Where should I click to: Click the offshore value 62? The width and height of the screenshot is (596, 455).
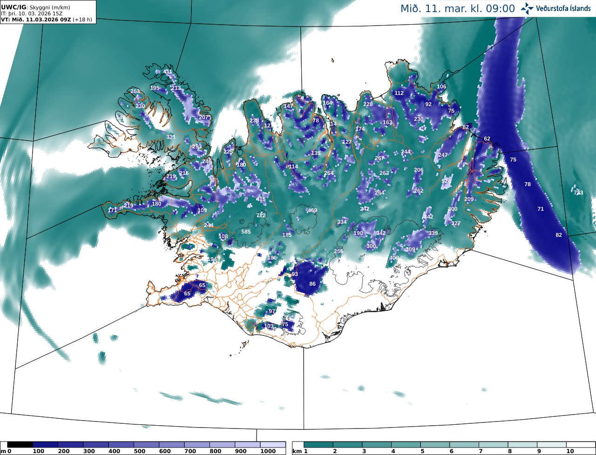(487, 139)
